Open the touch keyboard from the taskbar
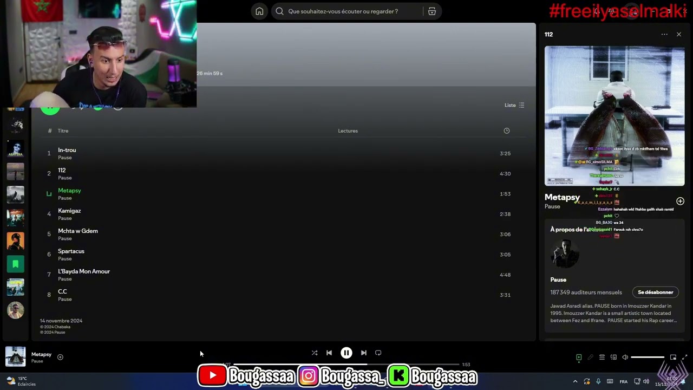Image resolution: width=693 pixels, height=390 pixels. point(610,381)
